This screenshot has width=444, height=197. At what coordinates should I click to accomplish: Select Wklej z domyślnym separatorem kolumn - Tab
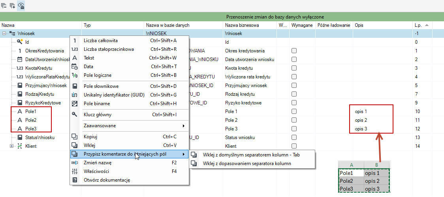tap(252, 155)
